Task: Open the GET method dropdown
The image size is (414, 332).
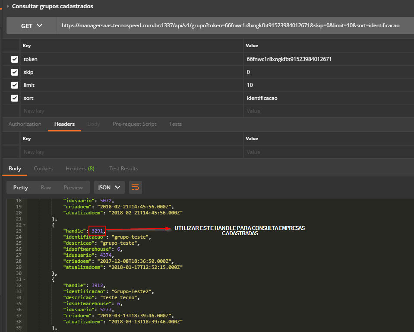Action: coord(32,26)
